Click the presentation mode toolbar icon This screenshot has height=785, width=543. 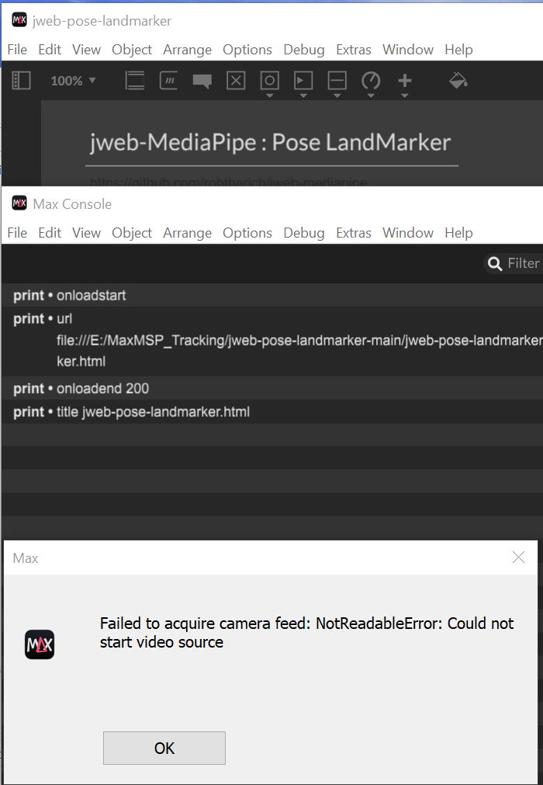coord(134,80)
